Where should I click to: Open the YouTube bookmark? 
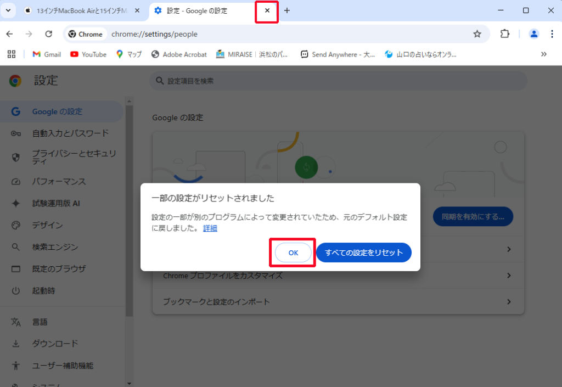pyautogui.click(x=88, y=54)
